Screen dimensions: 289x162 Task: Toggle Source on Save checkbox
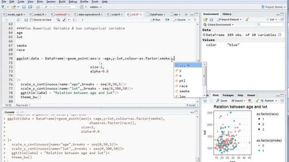tap(31, 20)
